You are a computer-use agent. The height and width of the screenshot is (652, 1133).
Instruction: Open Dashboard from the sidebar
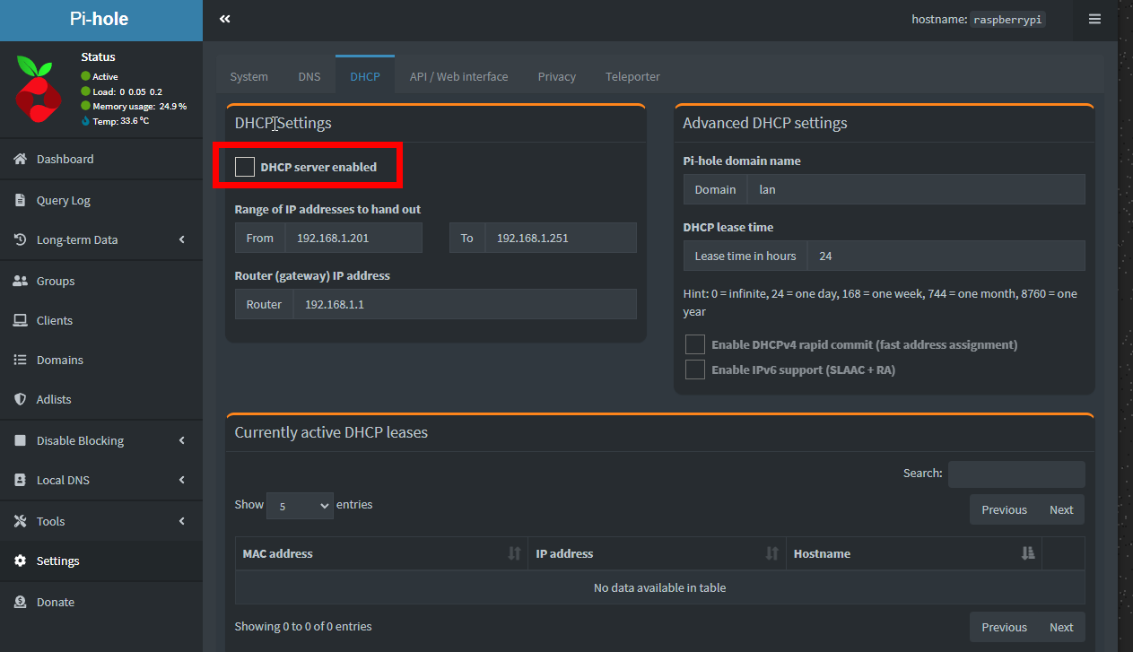click(x=101, y=159)
